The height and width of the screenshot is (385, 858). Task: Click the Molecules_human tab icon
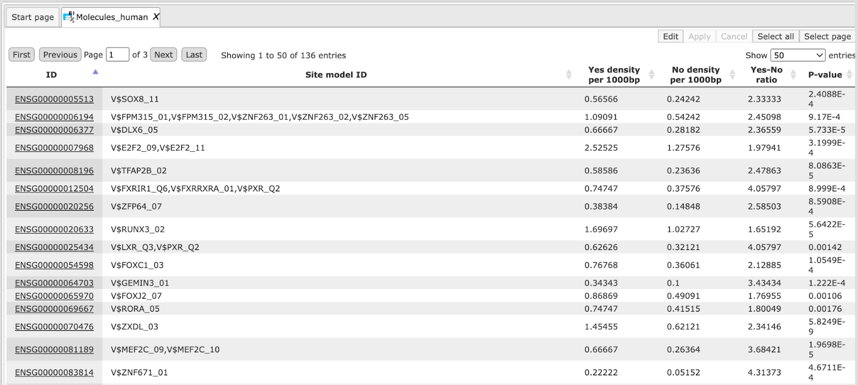(69, 17)
